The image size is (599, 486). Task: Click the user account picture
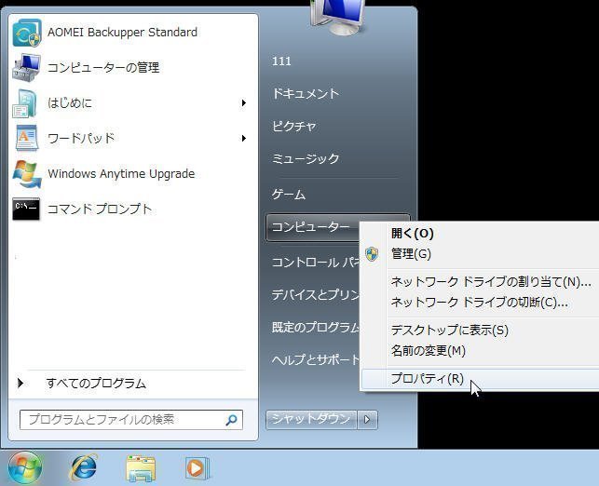(x=338, y=16)
